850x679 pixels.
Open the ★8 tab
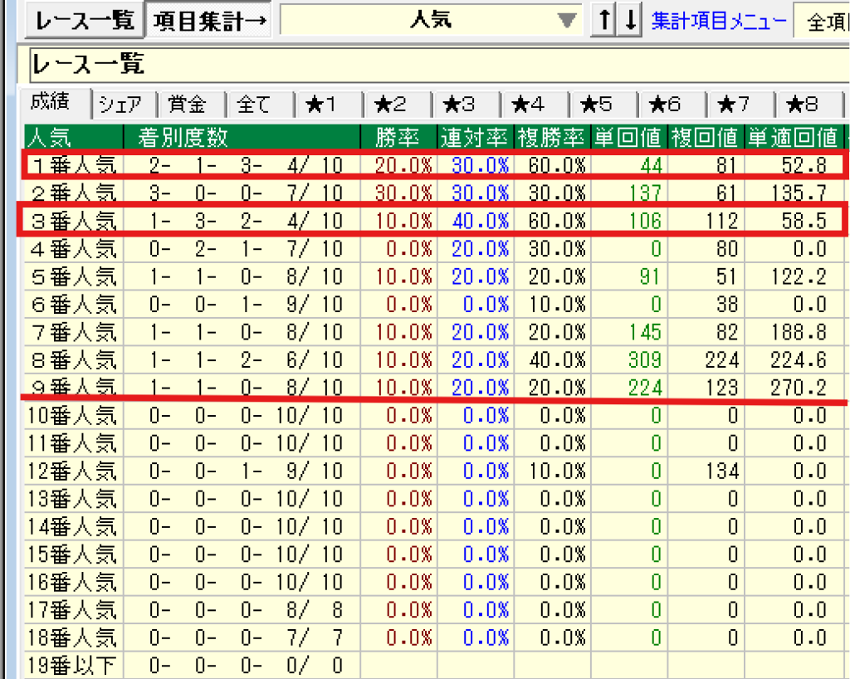808,105
